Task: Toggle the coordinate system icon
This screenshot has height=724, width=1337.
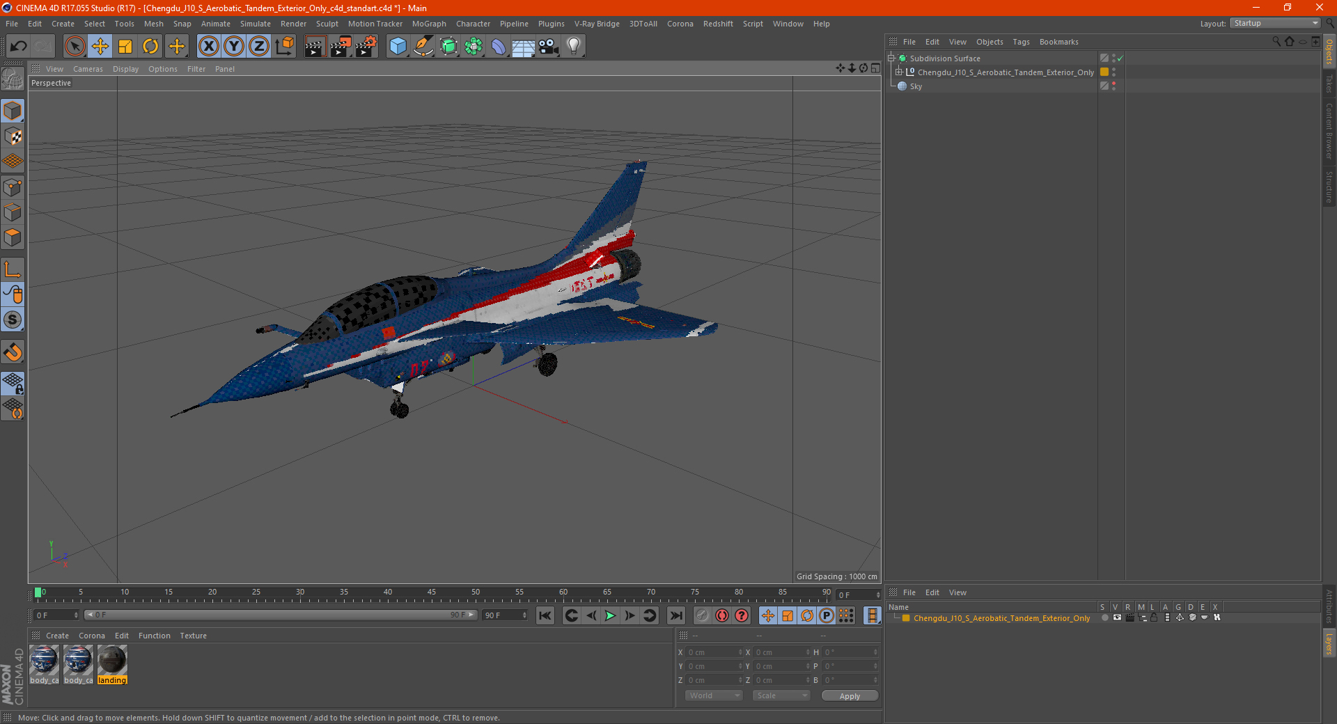Action: tap(285, 47)
